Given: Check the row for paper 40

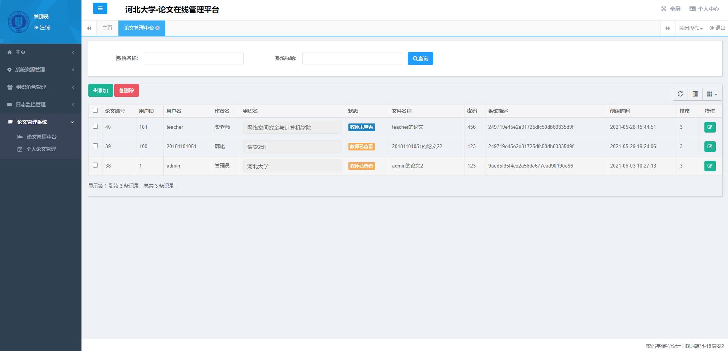Looking at the screenshot, I should click(x=95, y=126).
